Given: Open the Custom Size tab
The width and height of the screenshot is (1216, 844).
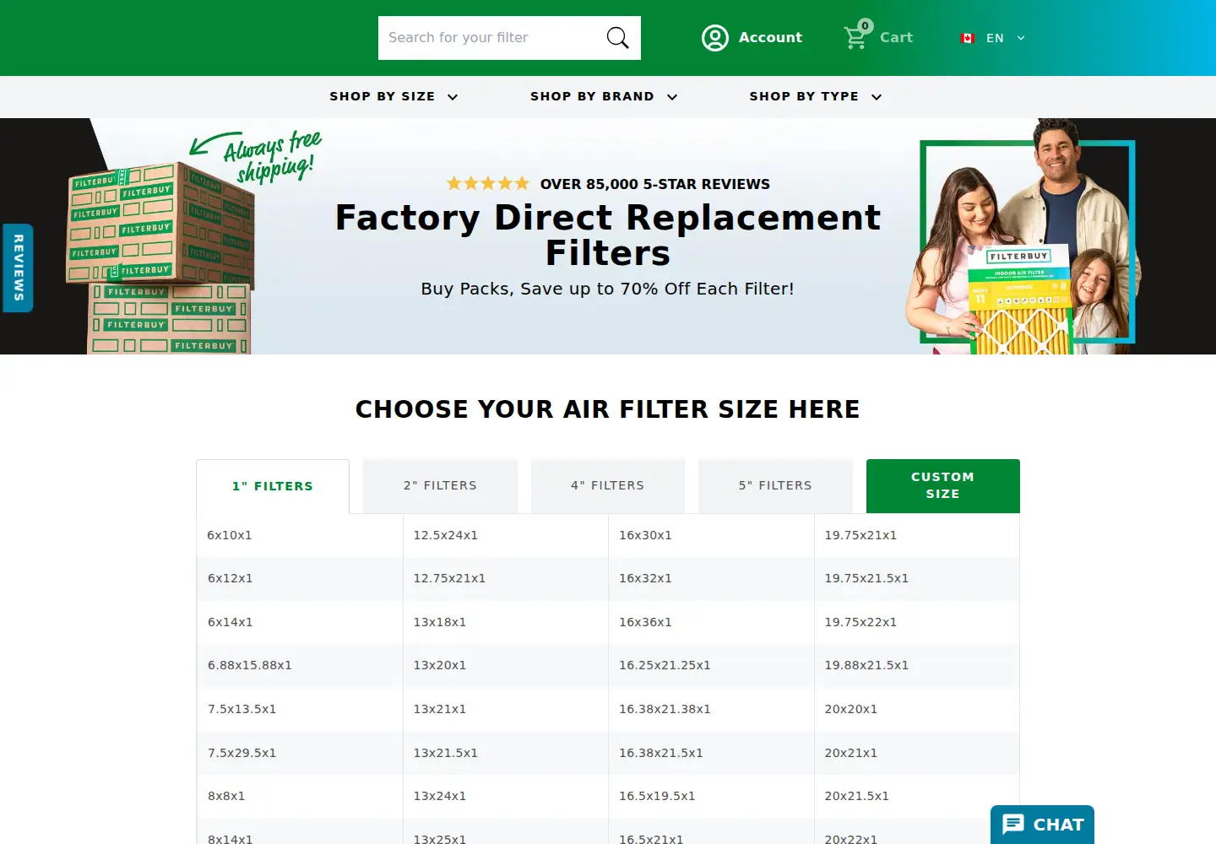Looking at the screenshot, I should (x=942, y=486).
